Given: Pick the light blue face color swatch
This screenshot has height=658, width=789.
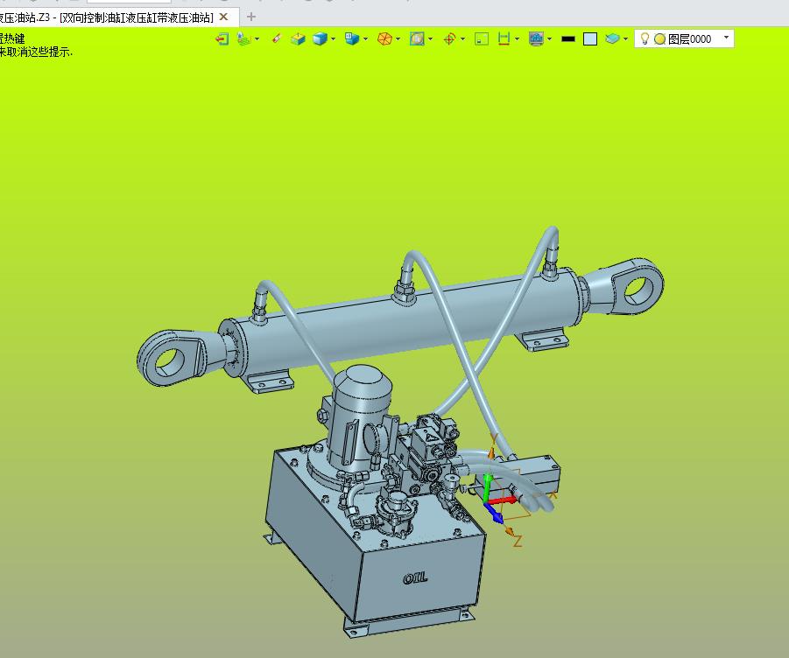Looking at the screenshot, I should pos(590,39).
